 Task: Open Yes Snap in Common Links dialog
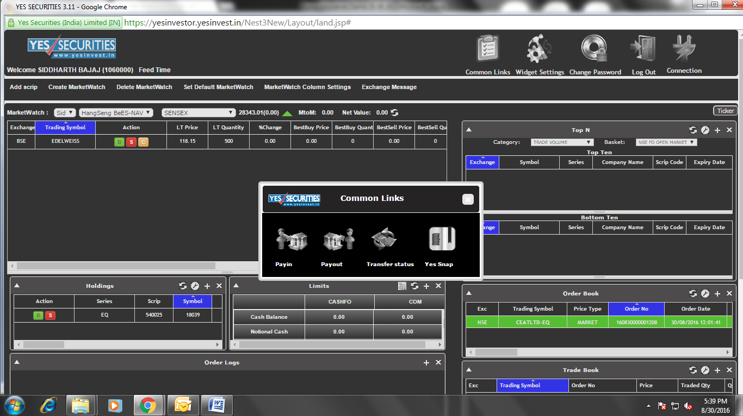pyautogui.click(x=441, y=239)
